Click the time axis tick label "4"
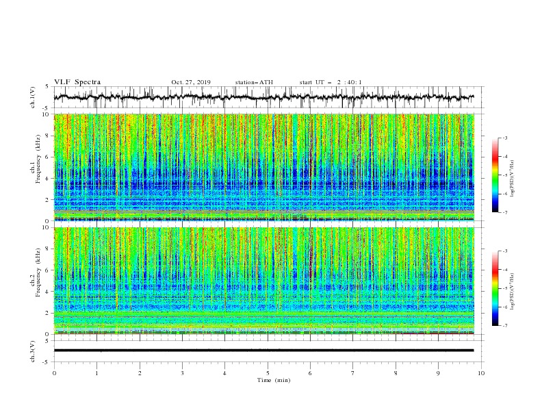This screenshot has height=419, width=542. [x=224, y=373]
